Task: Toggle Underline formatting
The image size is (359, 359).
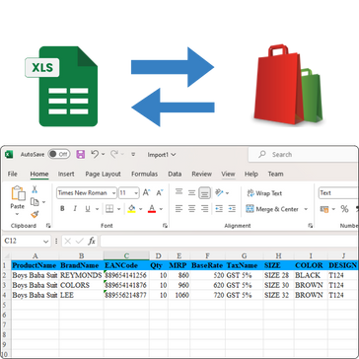Action: pyautogui.click(x=88, y=209)
